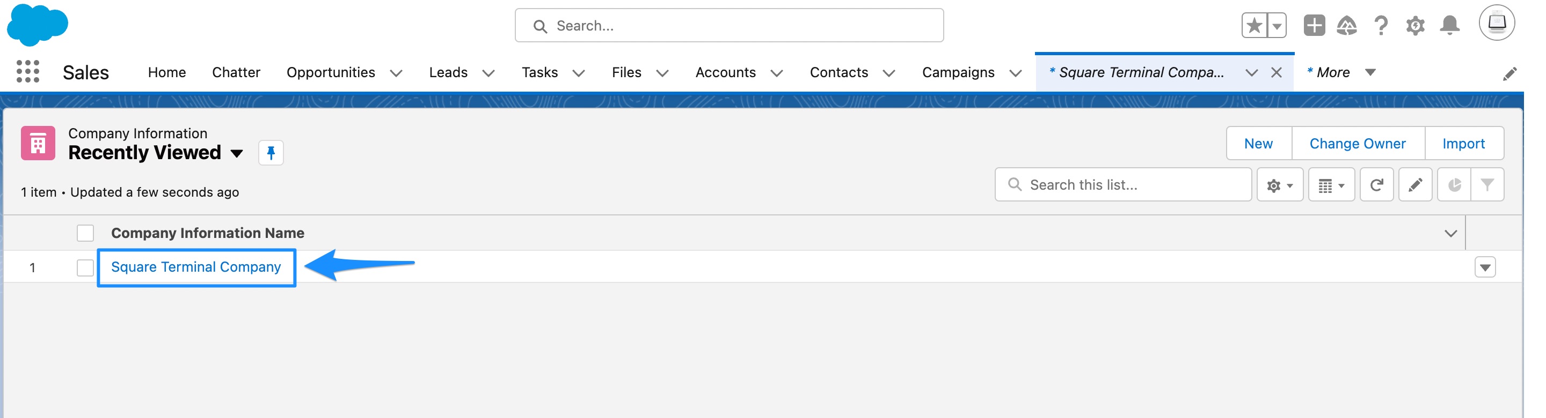Viewport: 1546px width, 418px height.
Task: Click the navigation bar edit pencil icon
Action: pos(1510,73)
